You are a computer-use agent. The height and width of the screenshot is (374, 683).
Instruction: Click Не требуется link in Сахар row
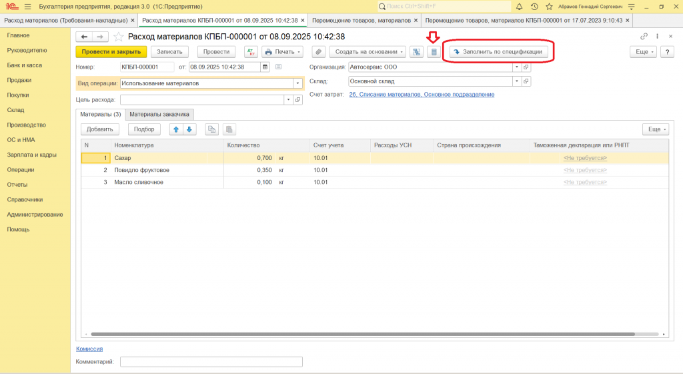(x=585, y=158)
